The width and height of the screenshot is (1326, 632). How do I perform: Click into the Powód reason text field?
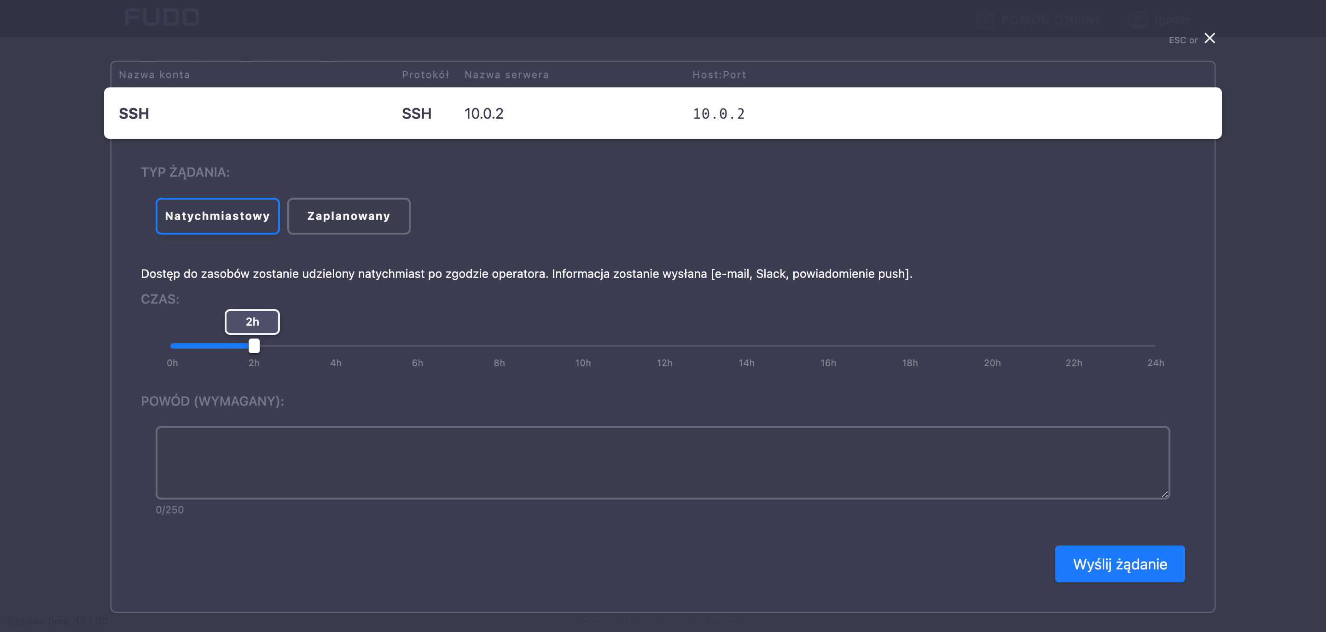point(662,462)
